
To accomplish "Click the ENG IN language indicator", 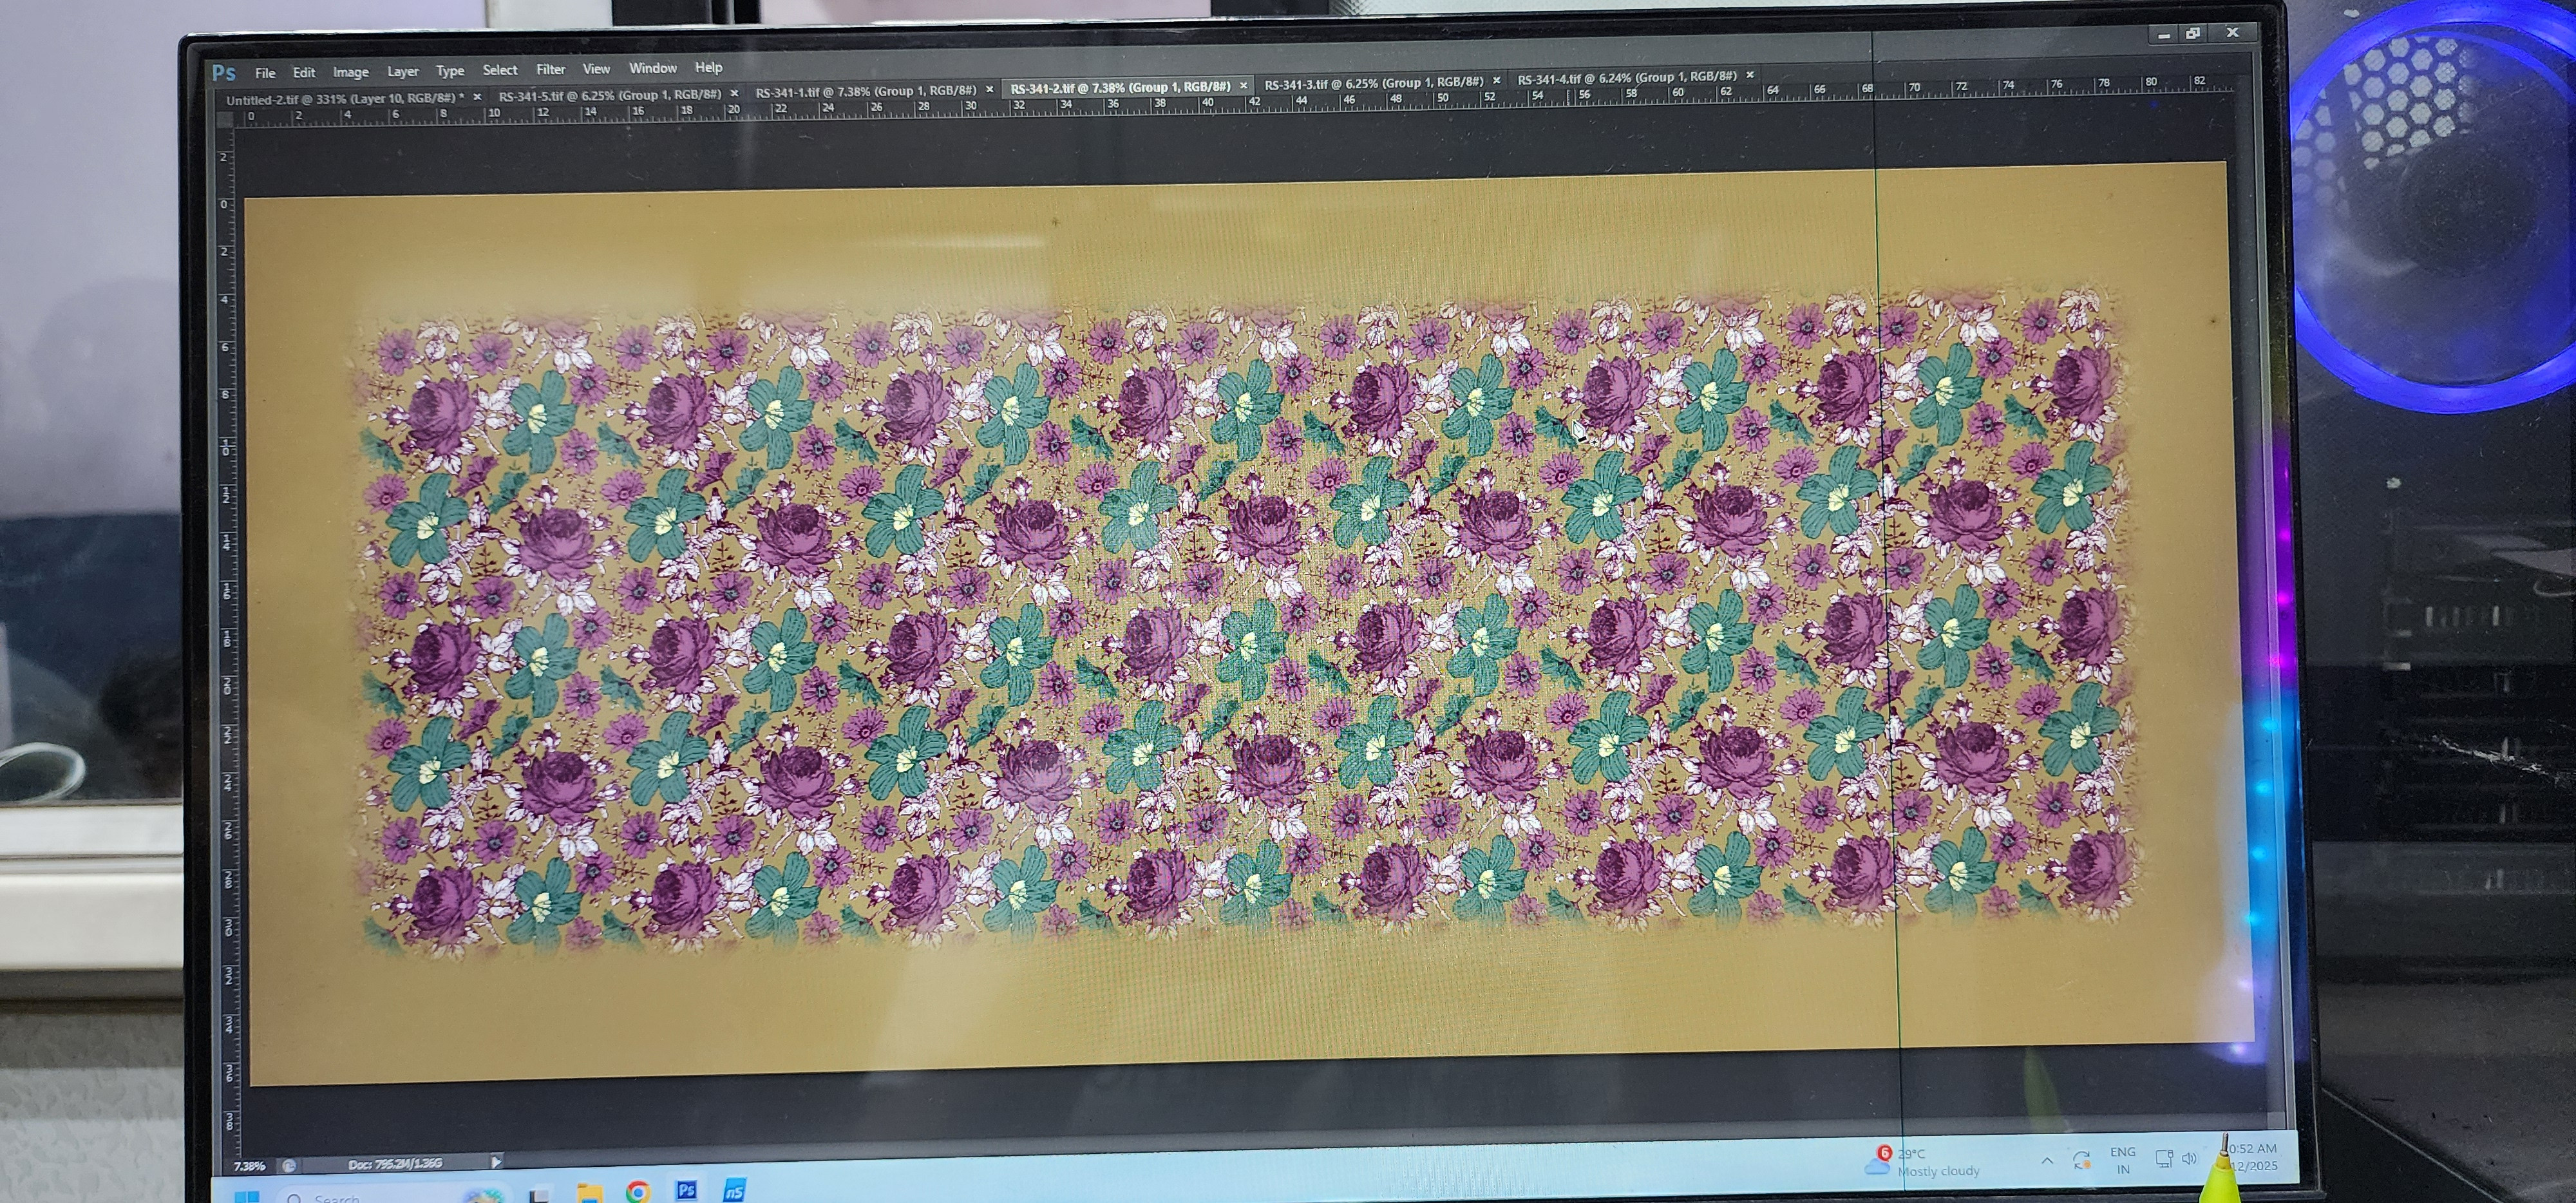I will 2122,1160.
